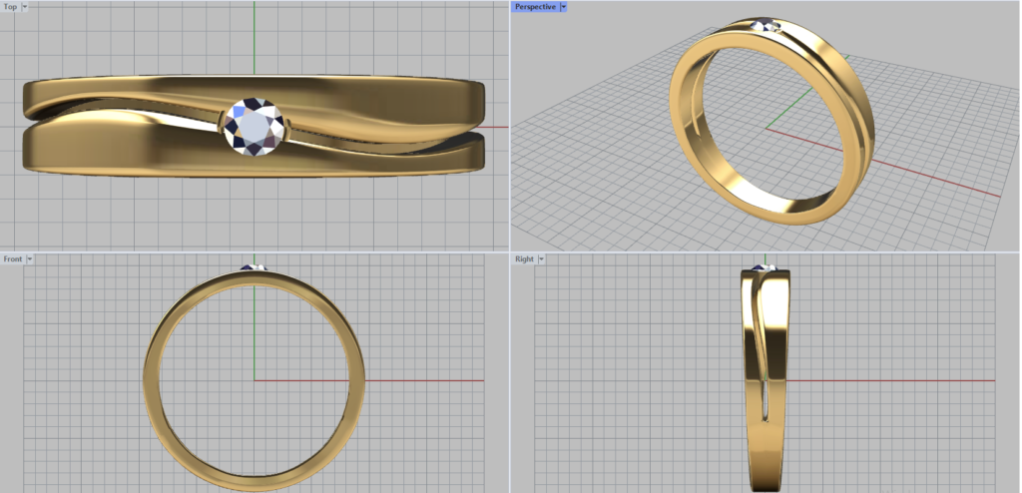Image resolution: width=1022 pixels, height=493 pixels.
Task: Expand the Right viewport dropdown arrow
Action: tap(541, 259)
